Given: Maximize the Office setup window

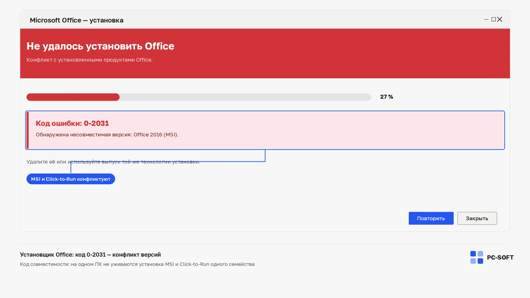Looking at the screenshot, I should [x=494, y=20].
